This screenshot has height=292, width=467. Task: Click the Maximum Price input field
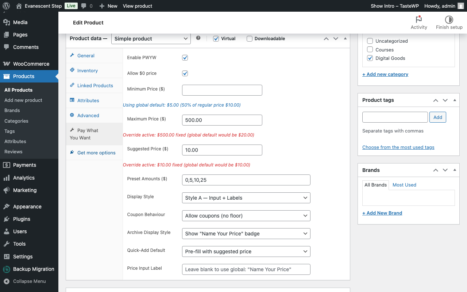pyautogui.click(x=222, y=120)
